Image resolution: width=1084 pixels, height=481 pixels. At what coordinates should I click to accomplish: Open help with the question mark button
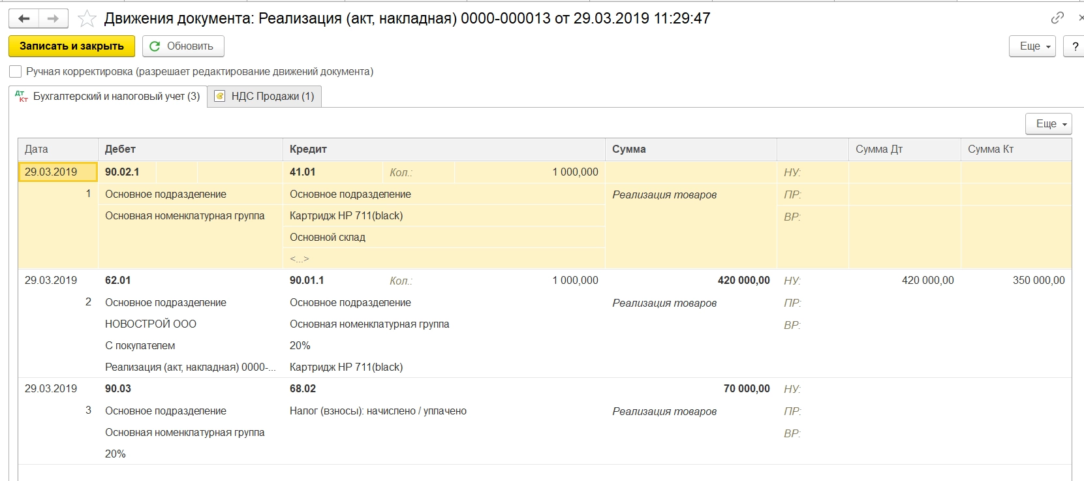click(x=1075, y=46)
